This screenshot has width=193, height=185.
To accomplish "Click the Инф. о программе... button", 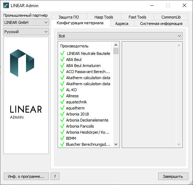I will click(x=26, y=176).
